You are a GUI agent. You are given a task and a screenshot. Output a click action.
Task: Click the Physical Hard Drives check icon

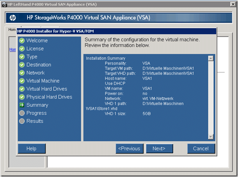click(x=22, y=97)
